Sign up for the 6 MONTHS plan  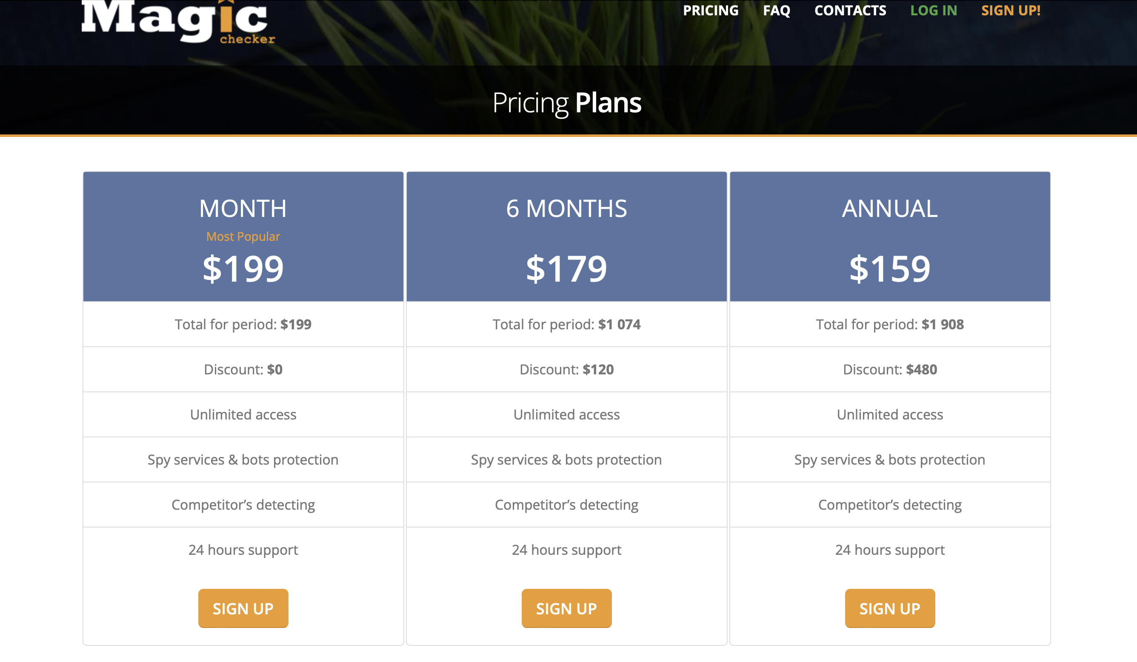click(x=566, y=608)
